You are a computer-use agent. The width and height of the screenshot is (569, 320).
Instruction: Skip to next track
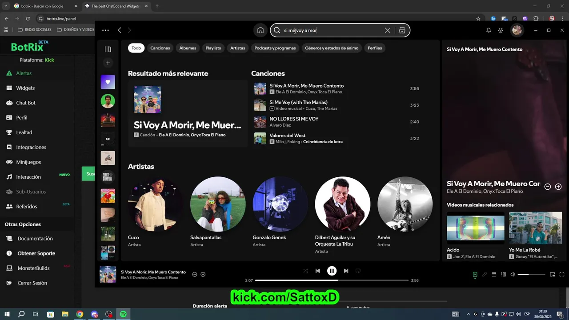(x=346, y=271)
